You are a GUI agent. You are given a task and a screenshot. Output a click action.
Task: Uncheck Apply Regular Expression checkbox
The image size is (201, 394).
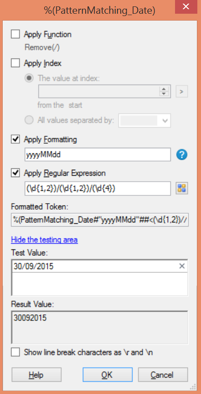point(15,173)
